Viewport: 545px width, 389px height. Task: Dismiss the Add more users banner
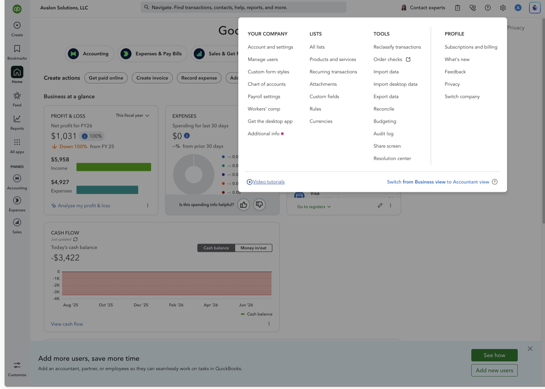tap(530, 349)
